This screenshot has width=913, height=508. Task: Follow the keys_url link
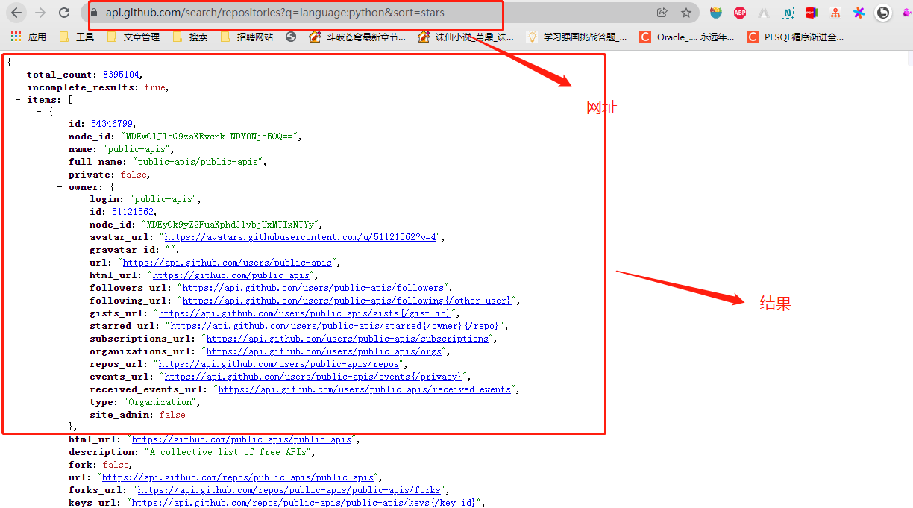(x=304, y=503)
